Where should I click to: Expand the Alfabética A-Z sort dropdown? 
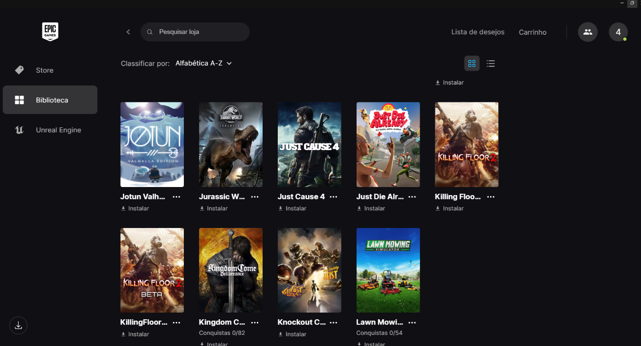point(204,63)
